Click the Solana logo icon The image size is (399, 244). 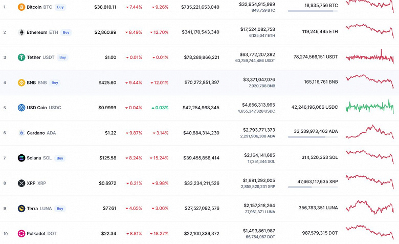click(21, 158)
